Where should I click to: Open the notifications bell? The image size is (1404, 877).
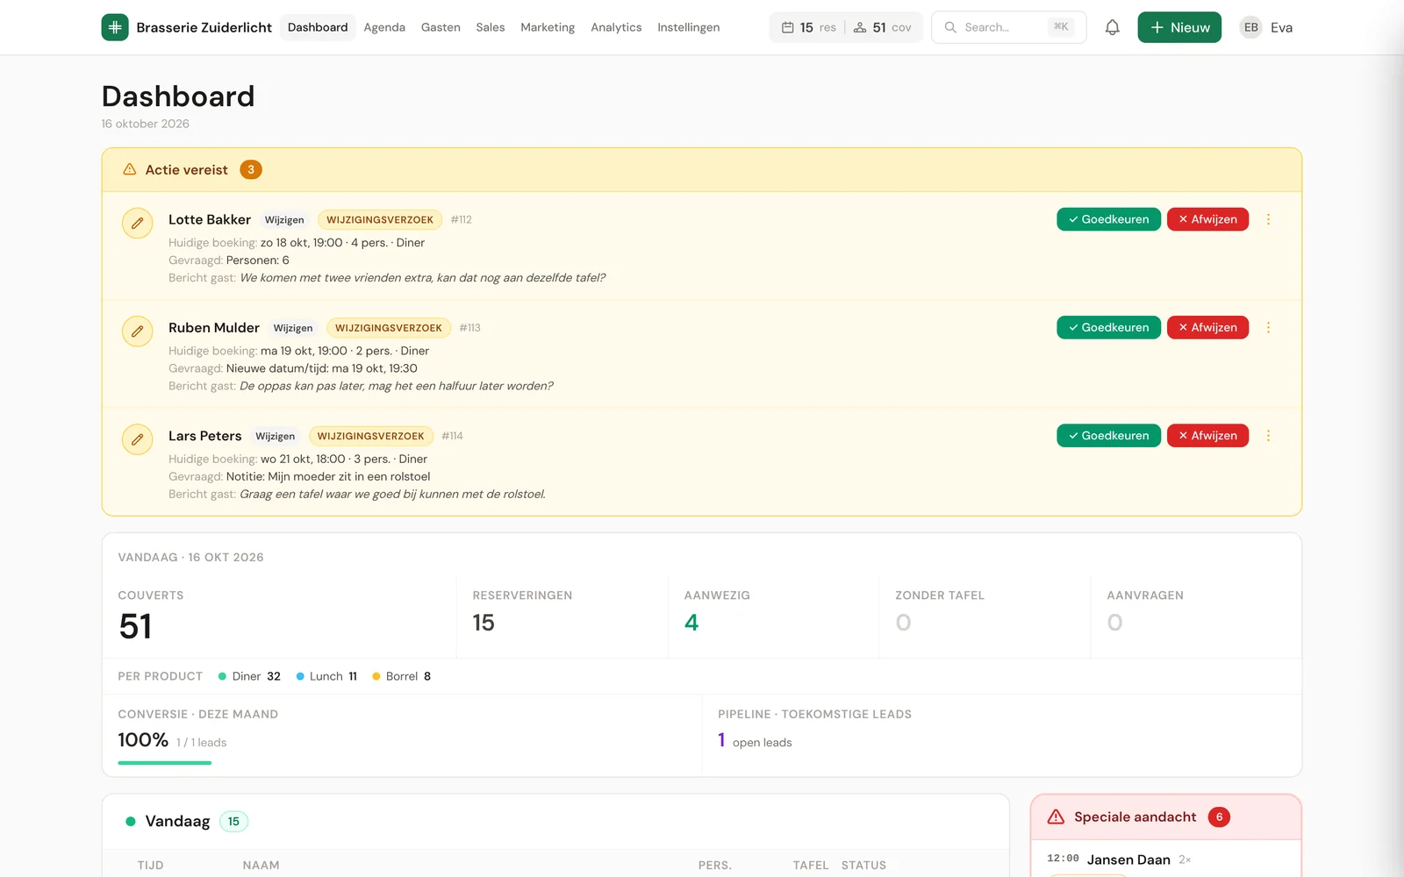pos(1112,27)
